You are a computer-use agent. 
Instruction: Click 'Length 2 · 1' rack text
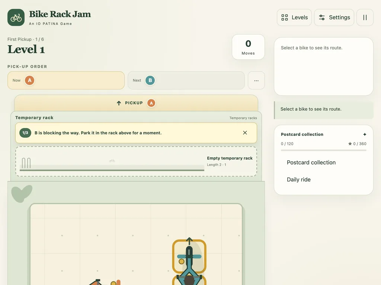point(217,165)
